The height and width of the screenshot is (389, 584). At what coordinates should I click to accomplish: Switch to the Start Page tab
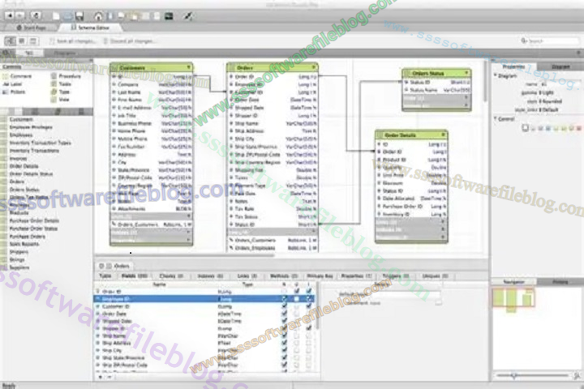click(32, 28)
